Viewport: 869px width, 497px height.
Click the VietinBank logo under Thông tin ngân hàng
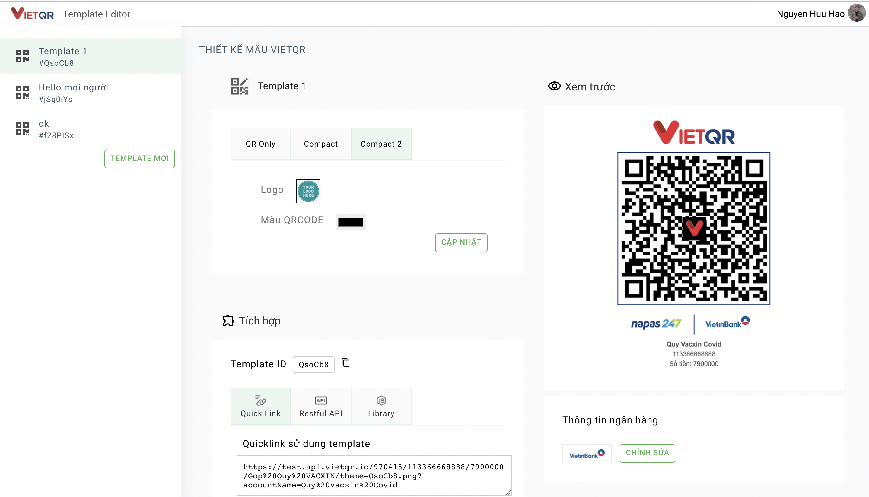(x=587, y=454)
